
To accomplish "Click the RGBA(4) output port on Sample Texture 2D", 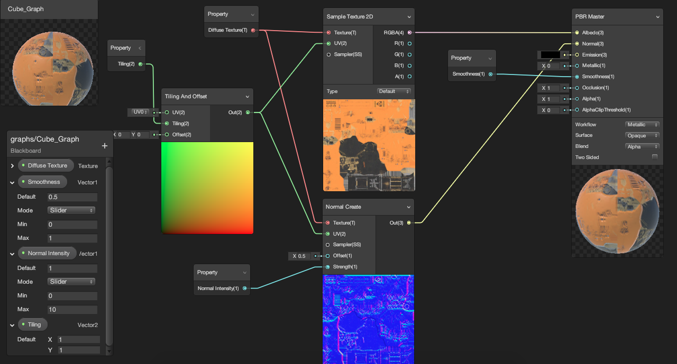I will point(409,33).
